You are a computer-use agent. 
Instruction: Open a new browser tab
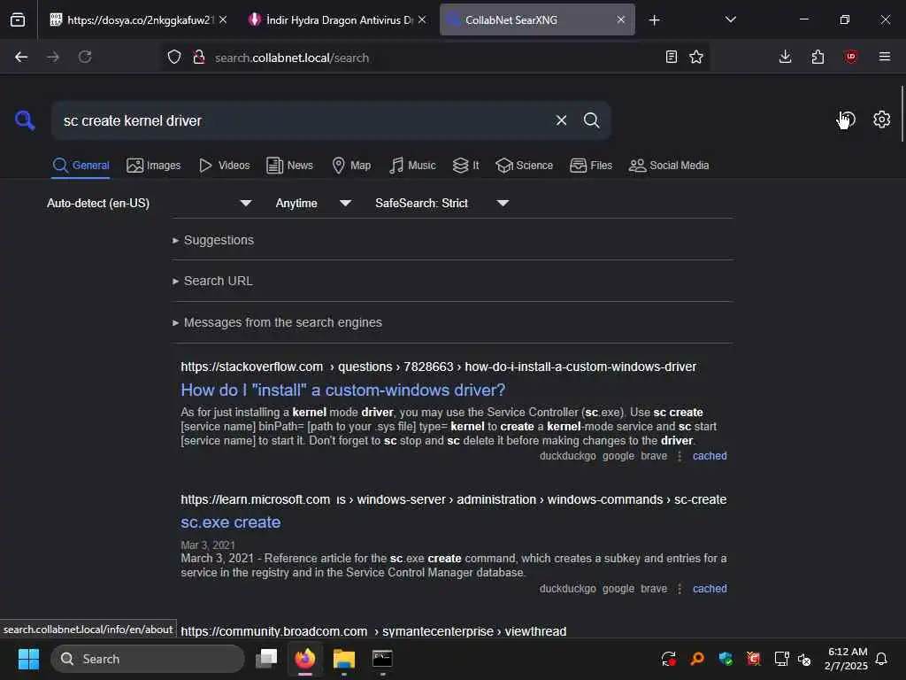654,20
